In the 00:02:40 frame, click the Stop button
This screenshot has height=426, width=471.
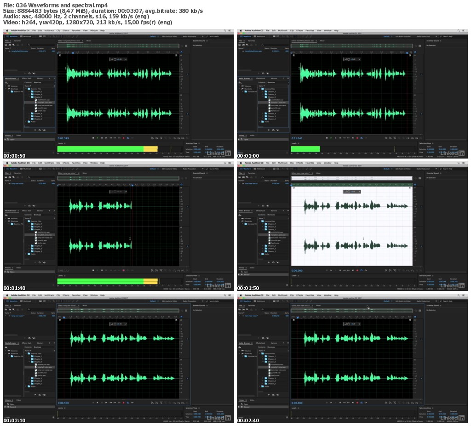pyautogui.click(x=327, y=403)
